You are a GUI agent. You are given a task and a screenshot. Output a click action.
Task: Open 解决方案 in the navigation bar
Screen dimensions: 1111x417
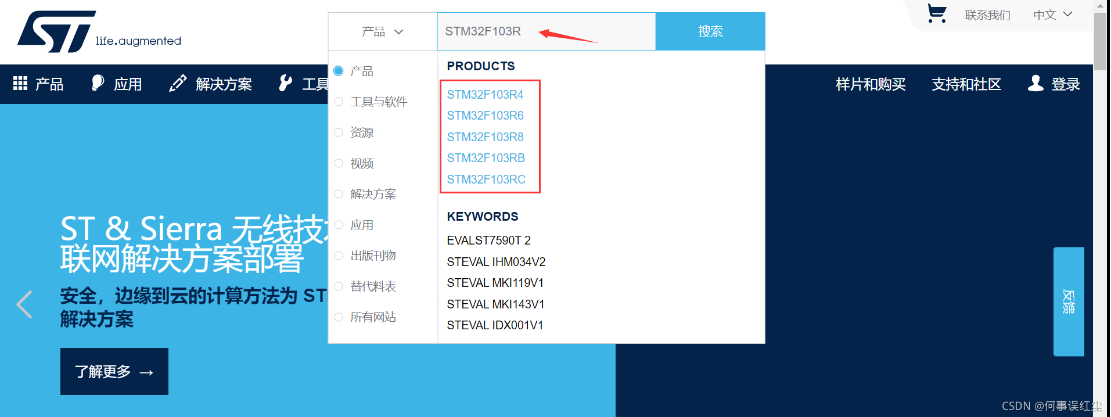(224, 84)
